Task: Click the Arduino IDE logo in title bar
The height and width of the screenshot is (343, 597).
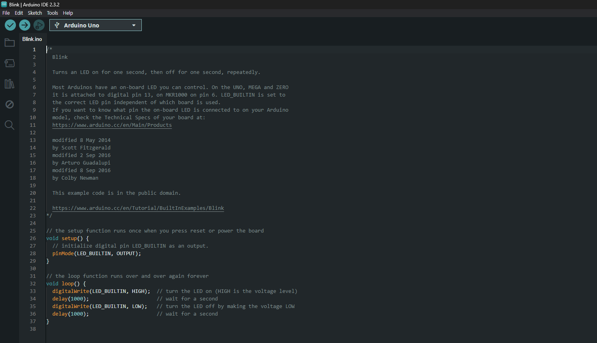Action: point(4,4)
